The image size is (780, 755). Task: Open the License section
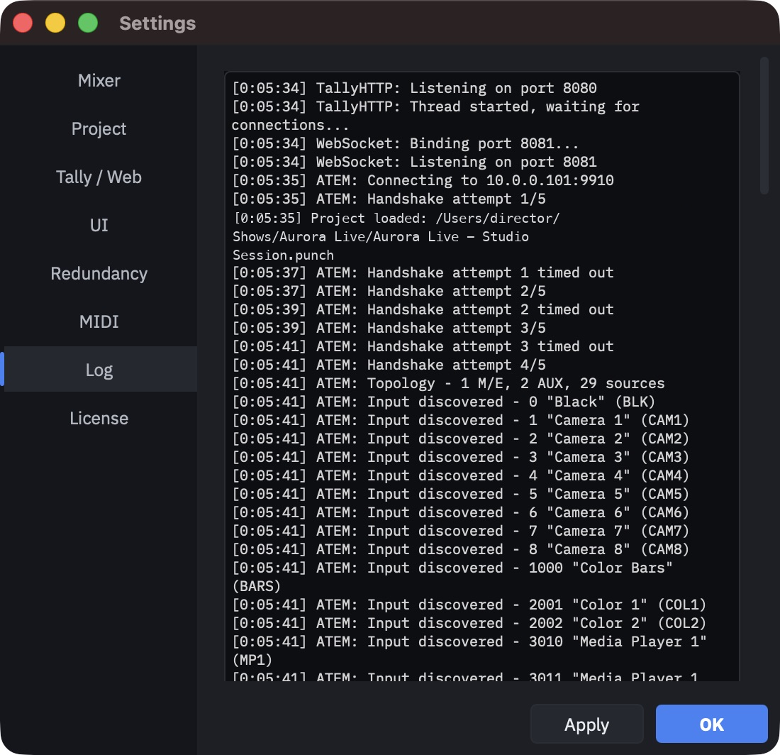coord(99,419)
